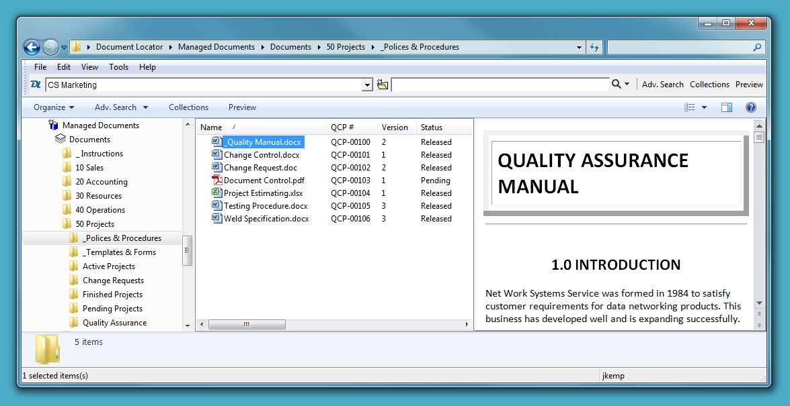Screen dimensions: 790x406
Task: Click the folder browse icon beside CS Marketing
Action: pyautogui.click(x=383, y=85)
